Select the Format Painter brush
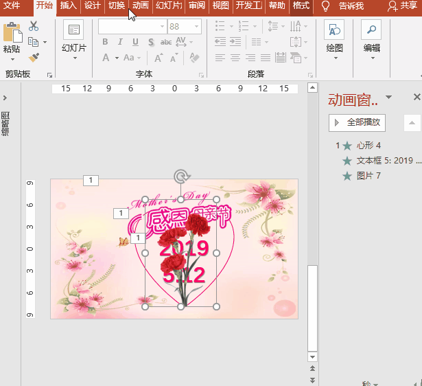 34,58
